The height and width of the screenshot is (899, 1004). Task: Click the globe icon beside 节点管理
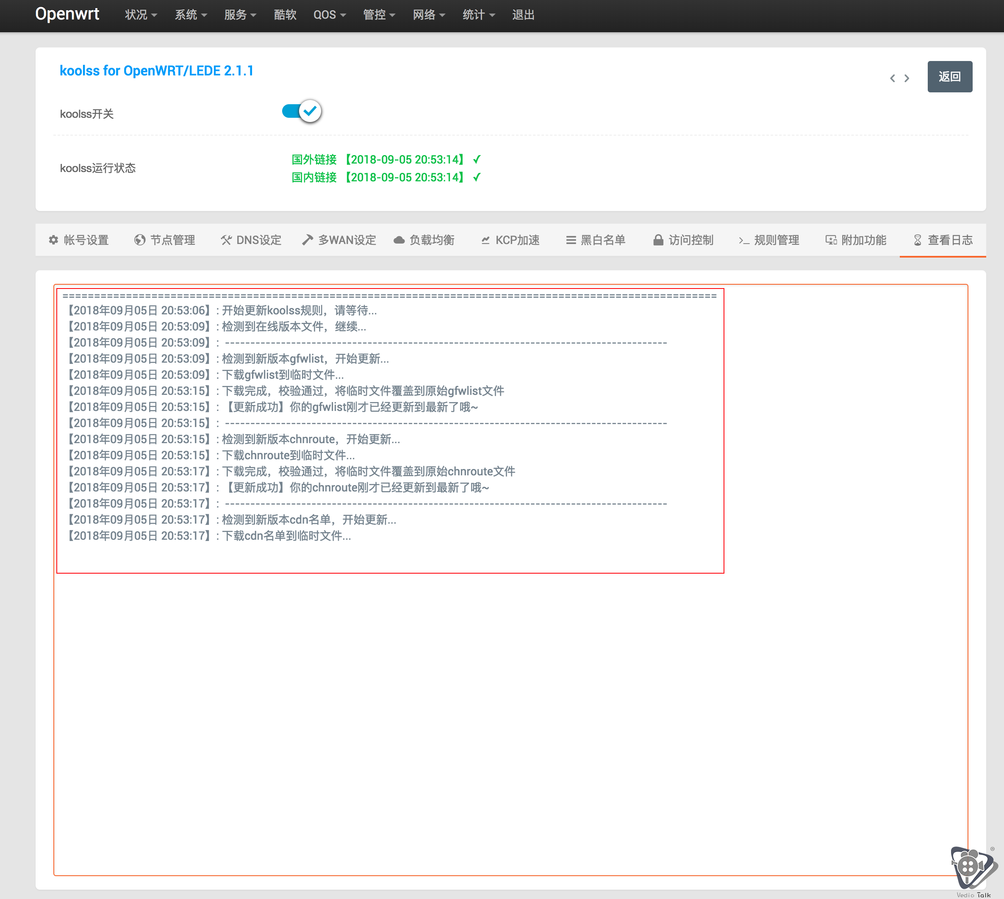coord(140,240)
